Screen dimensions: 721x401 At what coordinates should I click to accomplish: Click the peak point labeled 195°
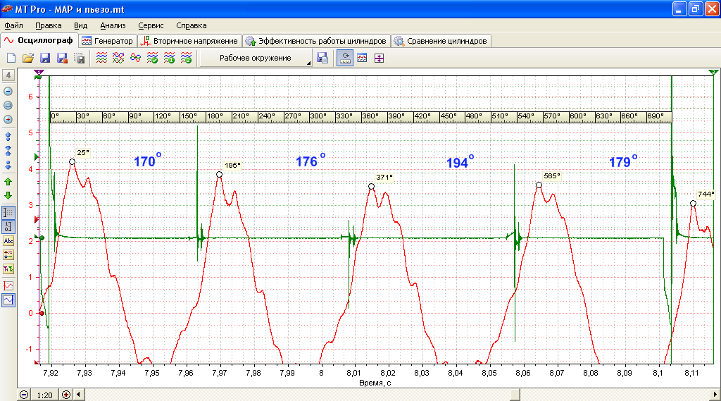(220, 175)
